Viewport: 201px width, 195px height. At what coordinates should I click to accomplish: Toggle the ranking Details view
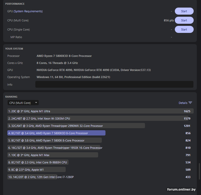(x=183, y=103)
